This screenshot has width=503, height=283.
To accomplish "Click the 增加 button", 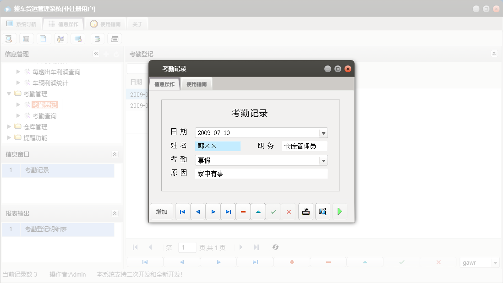I will (162, 212).
